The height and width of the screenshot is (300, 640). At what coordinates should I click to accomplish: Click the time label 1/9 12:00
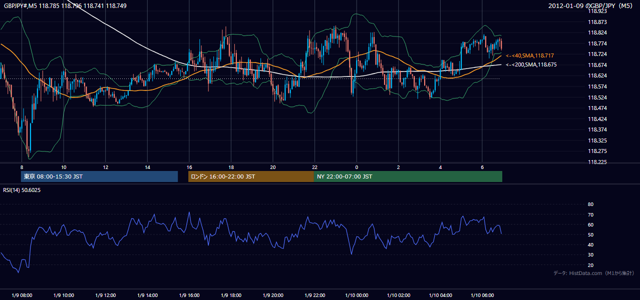[106, 295]
